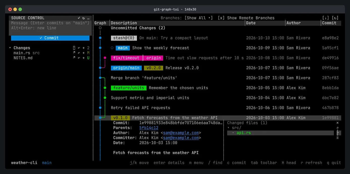Click the Author column header

pos(294,23)
